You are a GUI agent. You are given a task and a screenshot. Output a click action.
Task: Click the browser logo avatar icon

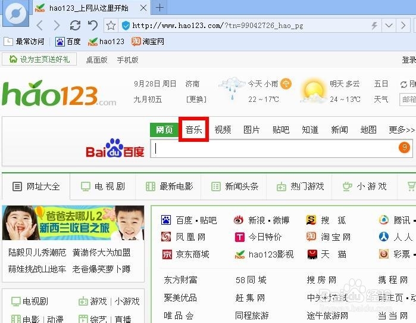(15, 13)
